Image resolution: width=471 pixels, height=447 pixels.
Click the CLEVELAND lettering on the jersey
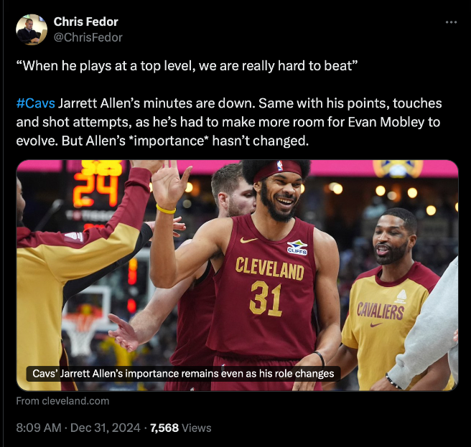269,269
